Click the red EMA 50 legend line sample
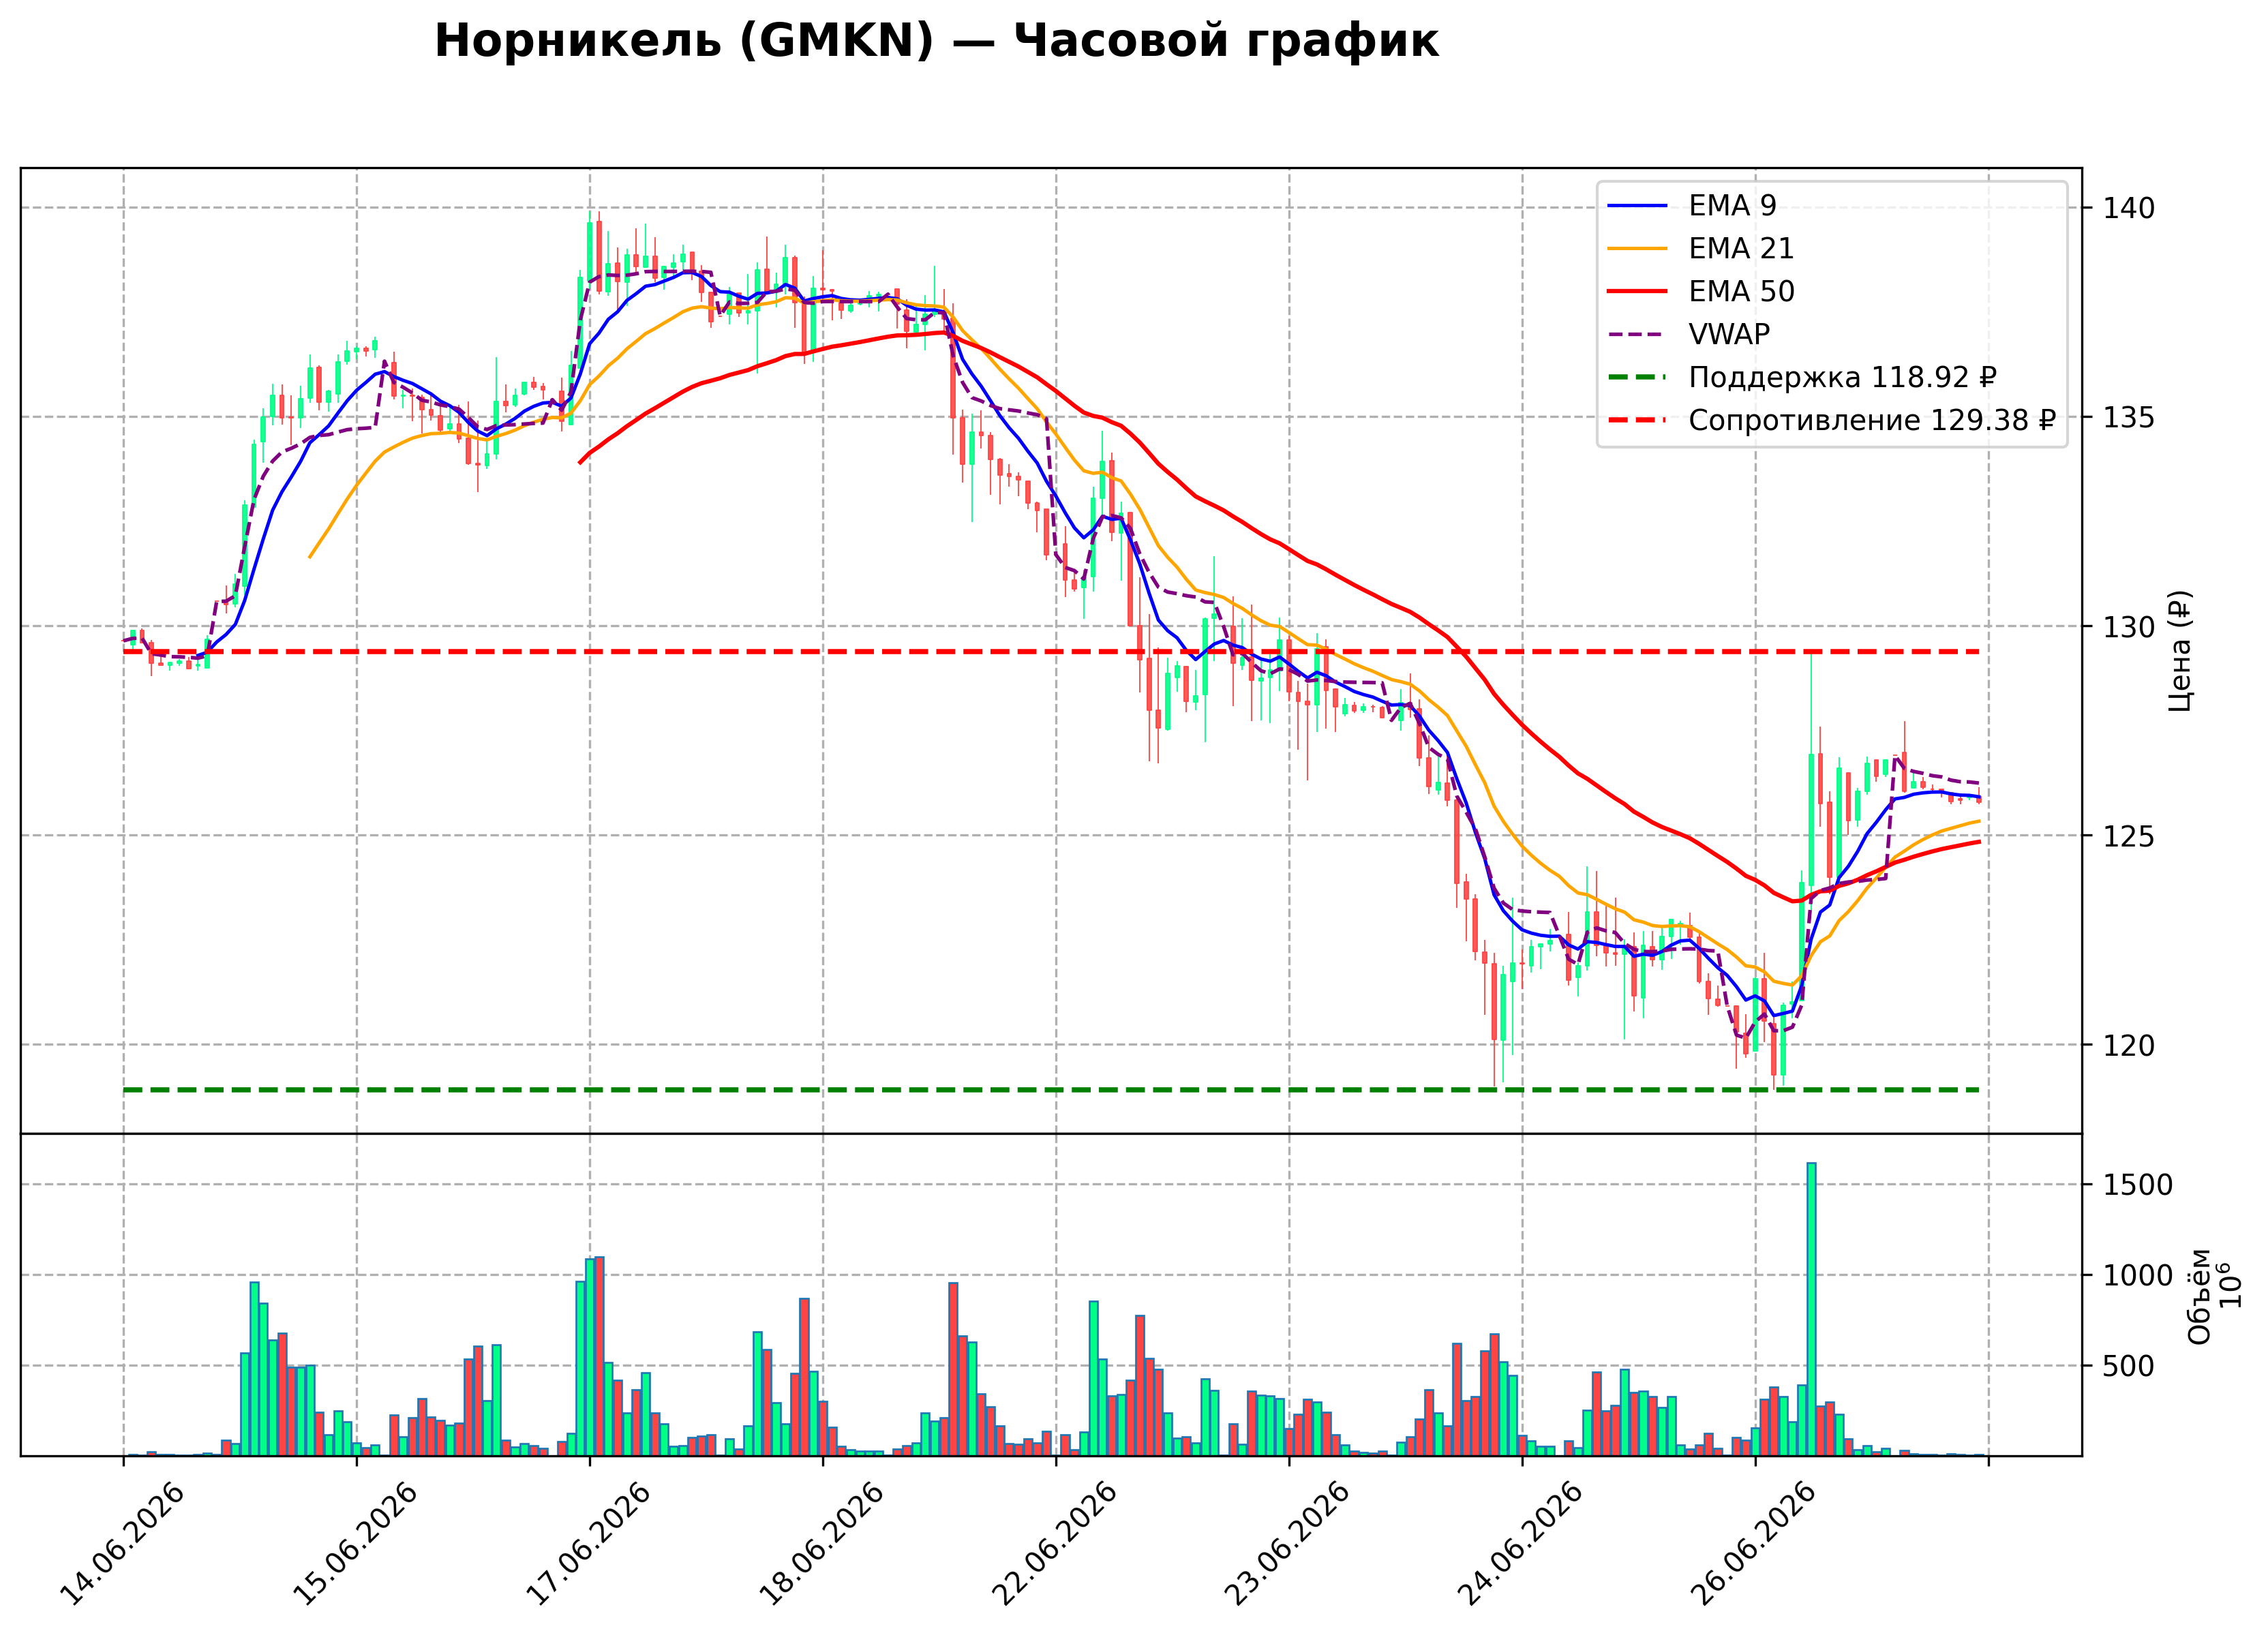Image resolution: width=2268 pixels, height=1631 pixels. 1637,292
